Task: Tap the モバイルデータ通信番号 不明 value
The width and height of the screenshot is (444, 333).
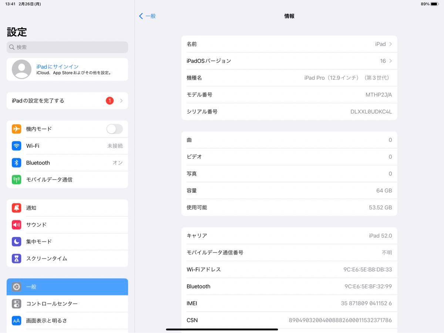Action: point(387,253)
